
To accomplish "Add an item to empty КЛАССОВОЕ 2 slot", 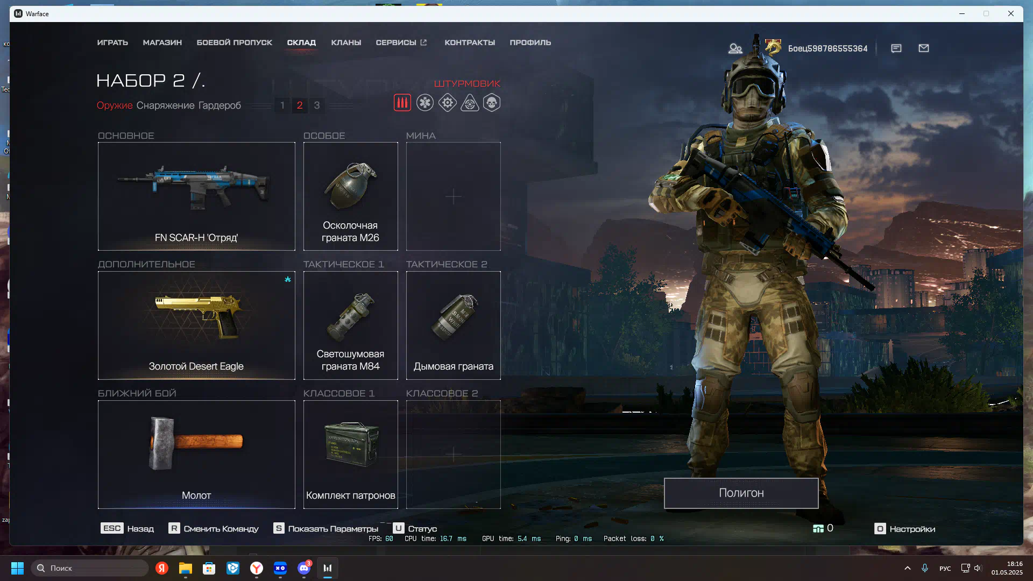I will (x=454, y=455).
